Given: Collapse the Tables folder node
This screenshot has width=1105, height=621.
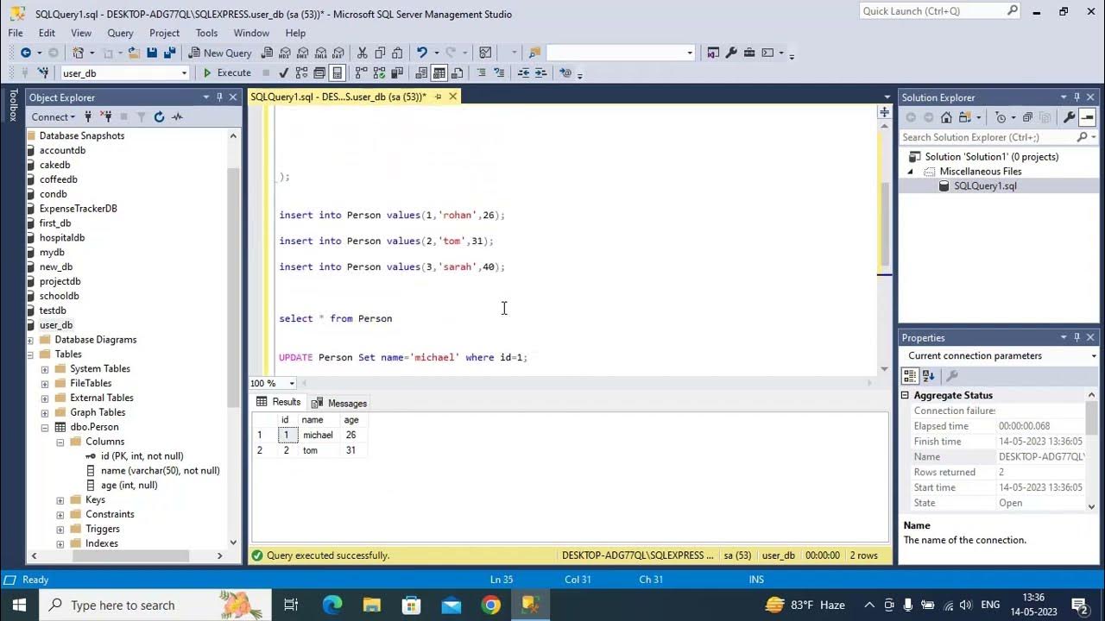Looking at the screenshot, I should [x=30, y=354].
